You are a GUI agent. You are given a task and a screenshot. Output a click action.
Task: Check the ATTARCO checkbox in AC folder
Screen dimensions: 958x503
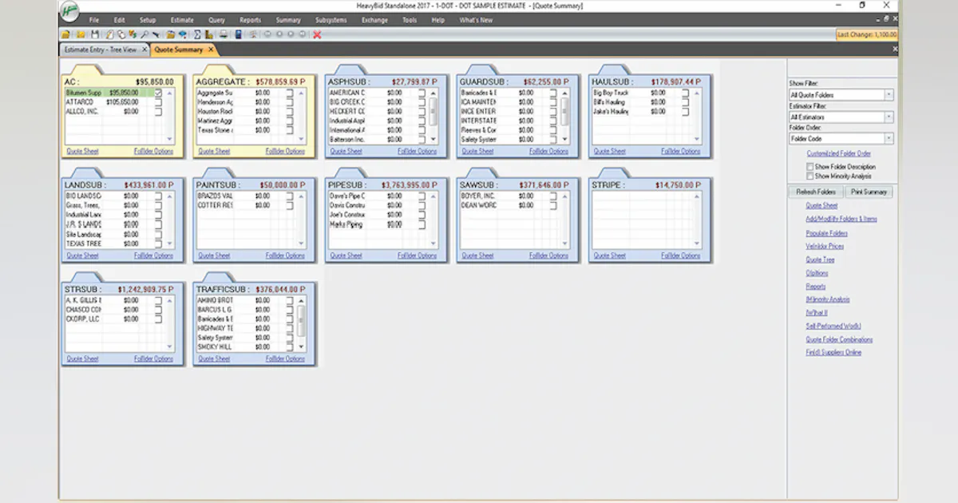pyautogui.click(x=158, y=102)
